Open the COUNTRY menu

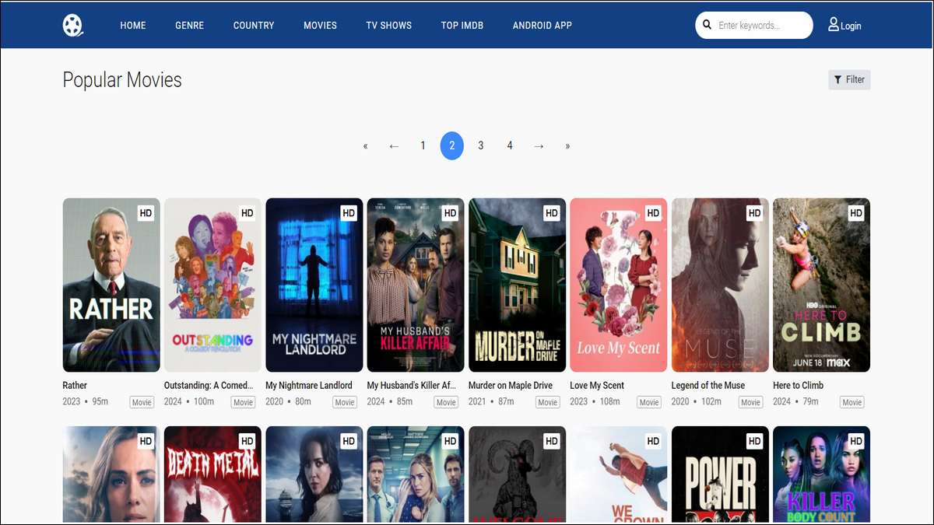(x=254, y=25)
